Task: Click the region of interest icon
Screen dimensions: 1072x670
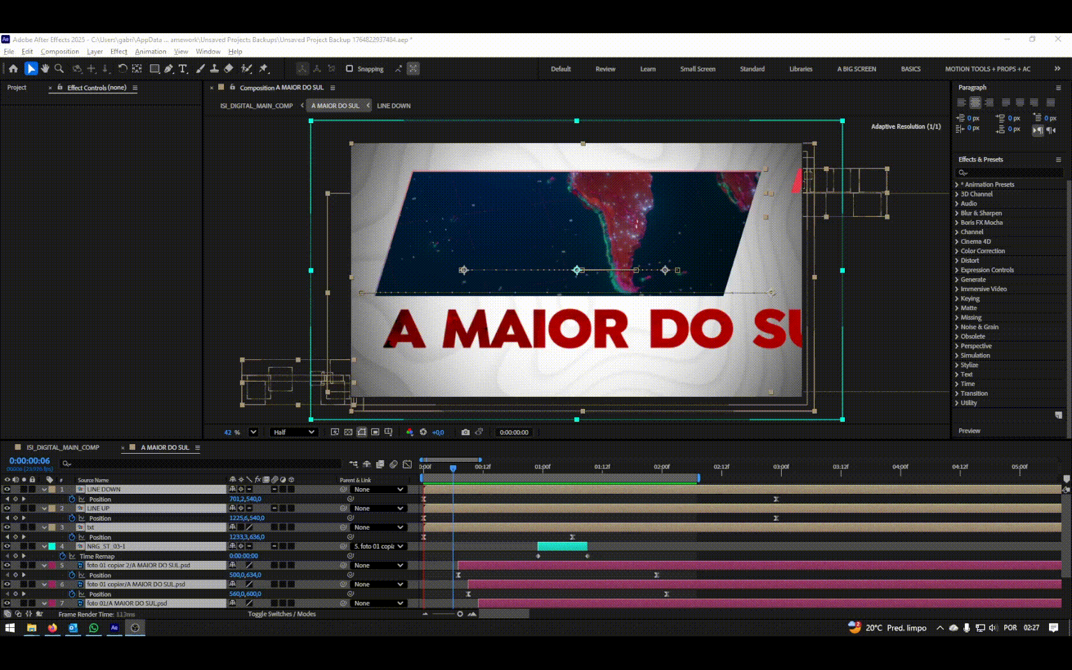Action: (375, 432)
